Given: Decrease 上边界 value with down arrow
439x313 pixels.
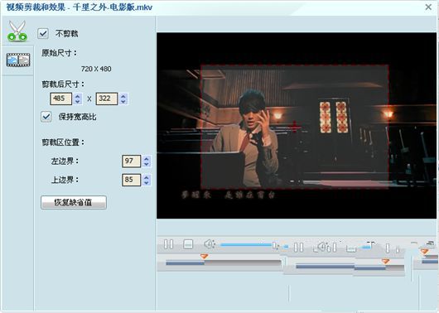Looking at the screenshot, I should click(146, 183).
